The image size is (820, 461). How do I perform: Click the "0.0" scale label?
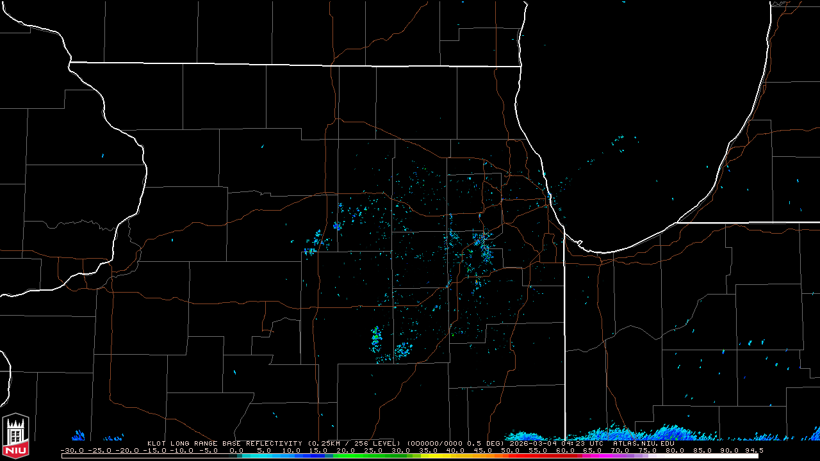[237, 450]
